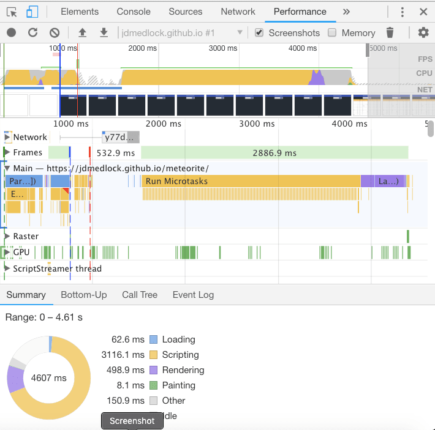Select the E... script event bar
Image resolution: width=435 pixels, height=430 pixels.
[20, 194]
